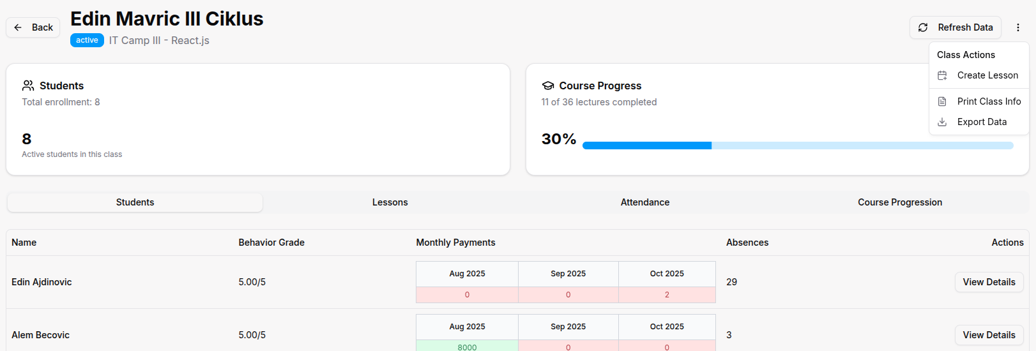View Details for Alem Becovic

point(989,335)
